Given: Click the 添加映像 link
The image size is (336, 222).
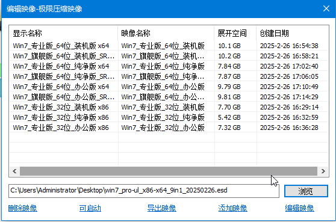Looking at the screenshot, I should 232,208.
